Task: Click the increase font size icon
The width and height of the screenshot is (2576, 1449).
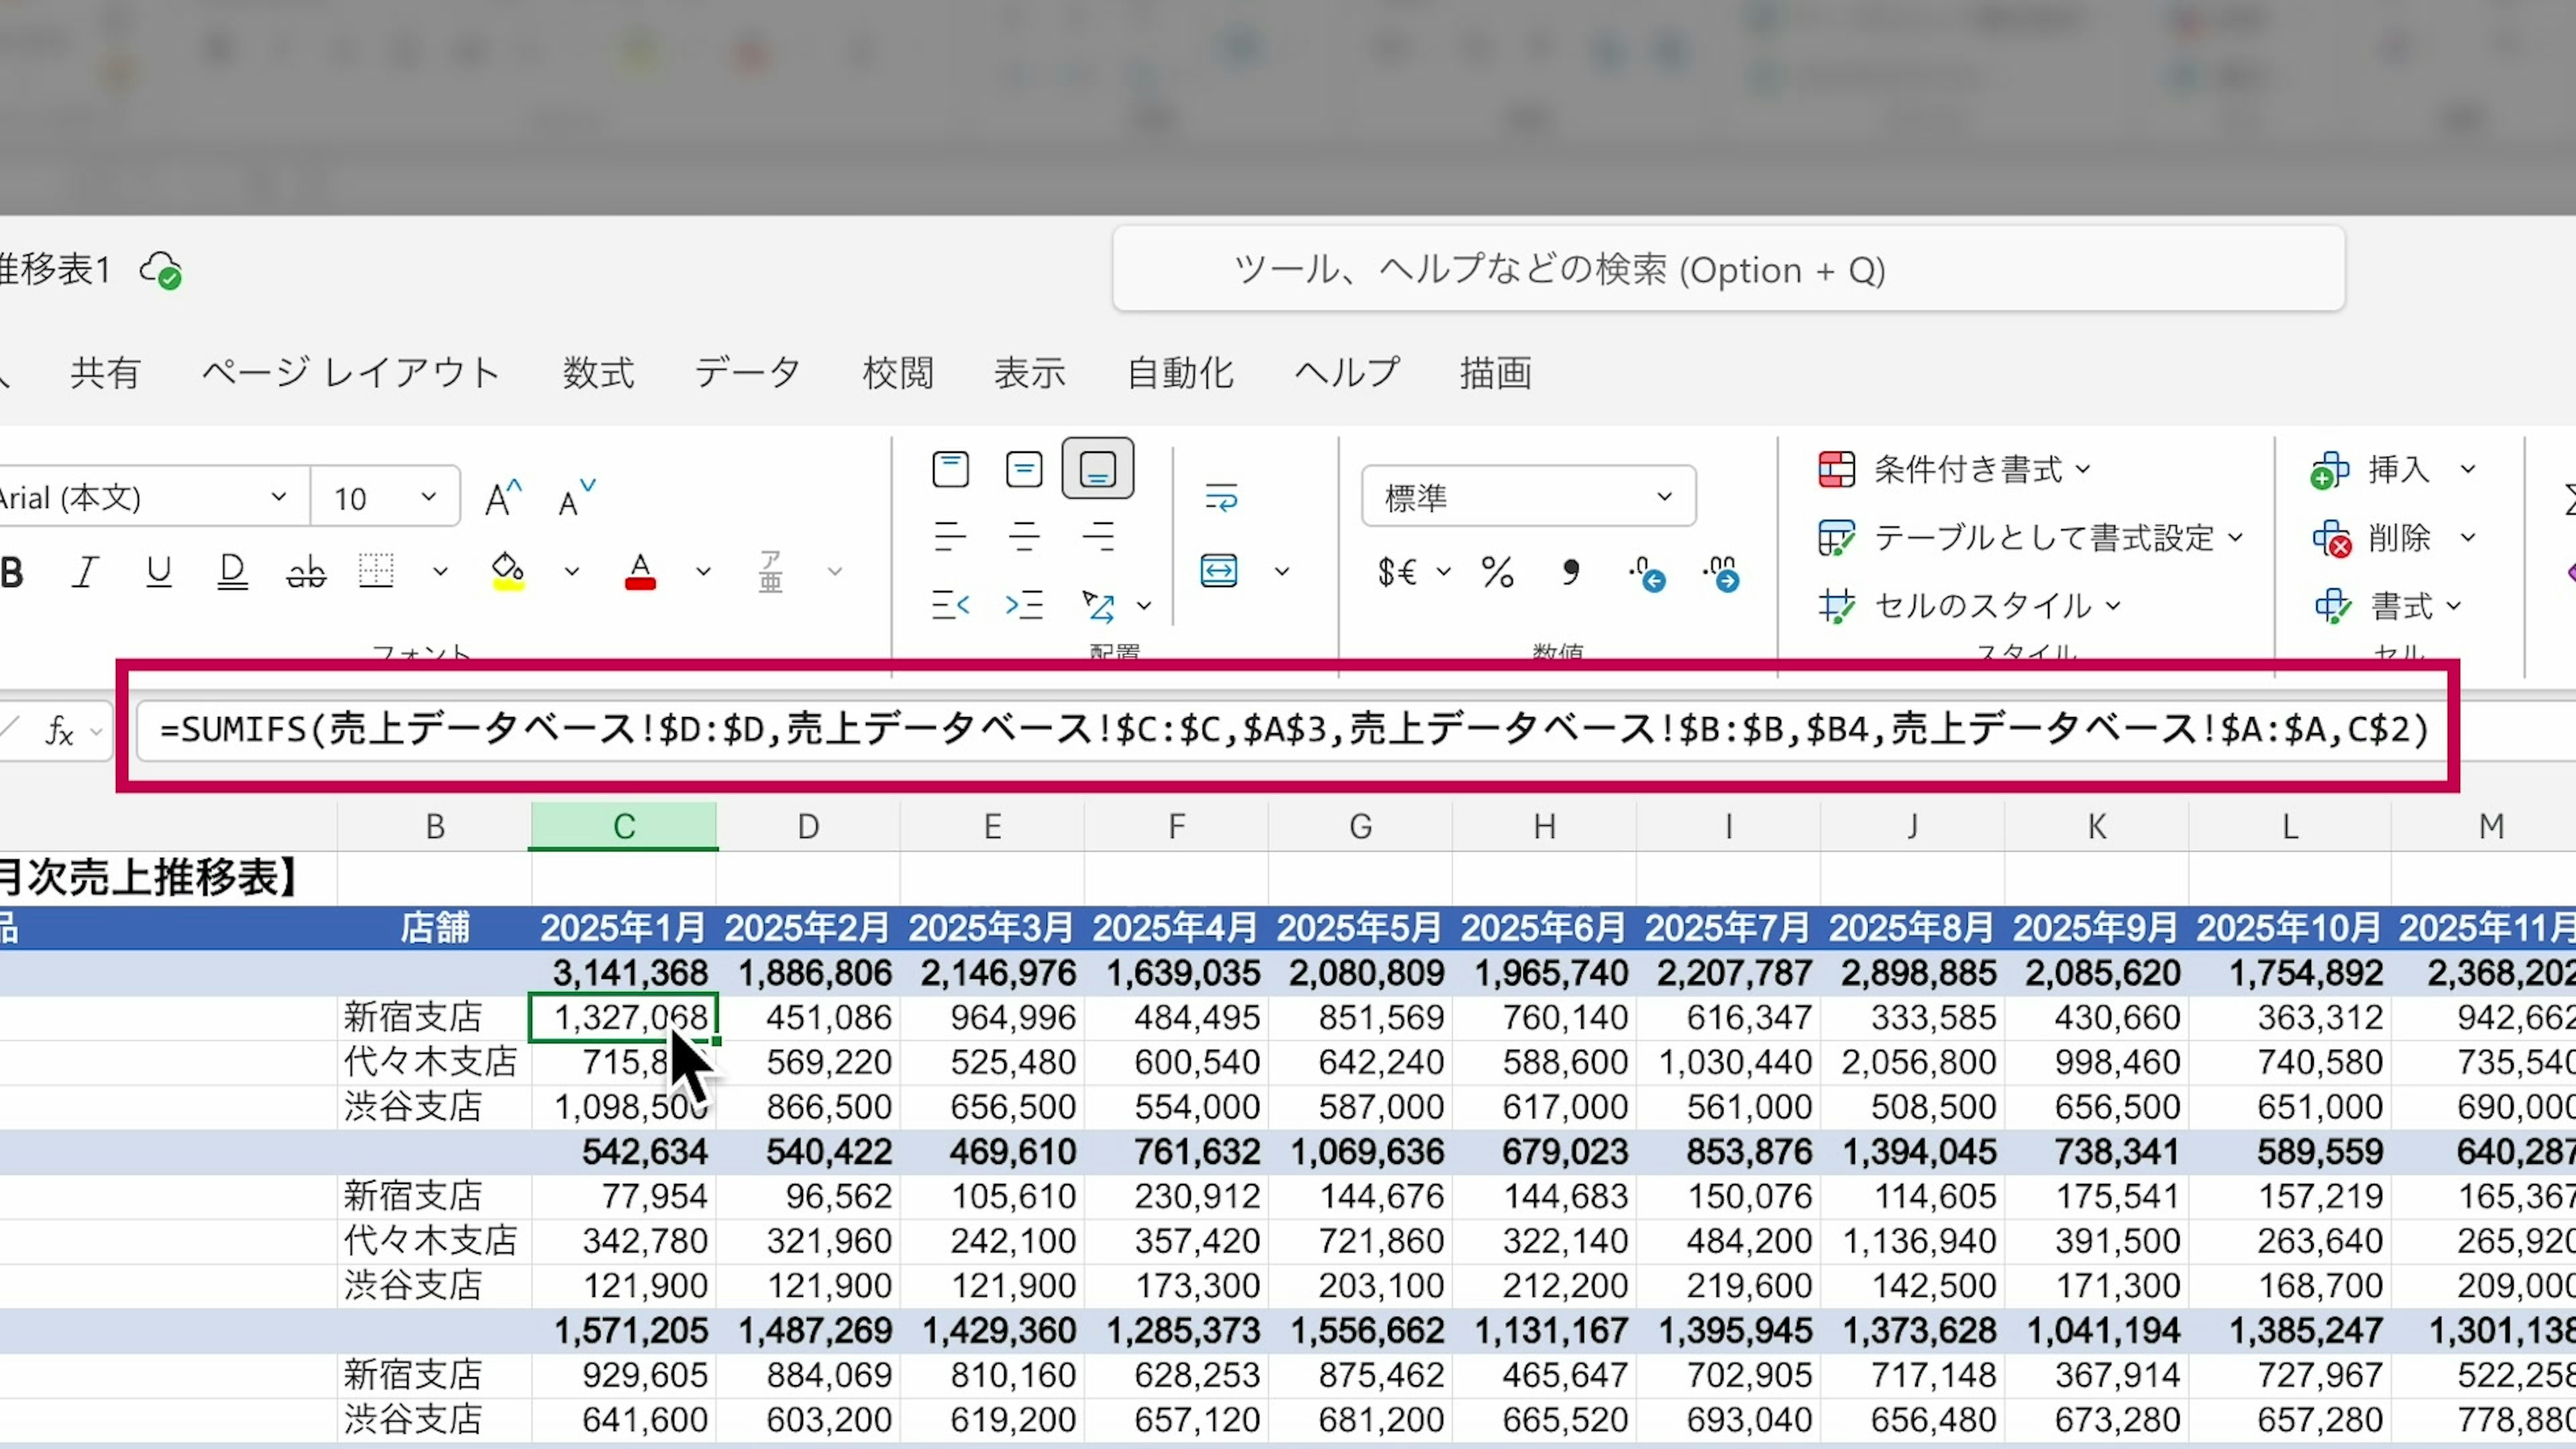Action: (503, 497)
